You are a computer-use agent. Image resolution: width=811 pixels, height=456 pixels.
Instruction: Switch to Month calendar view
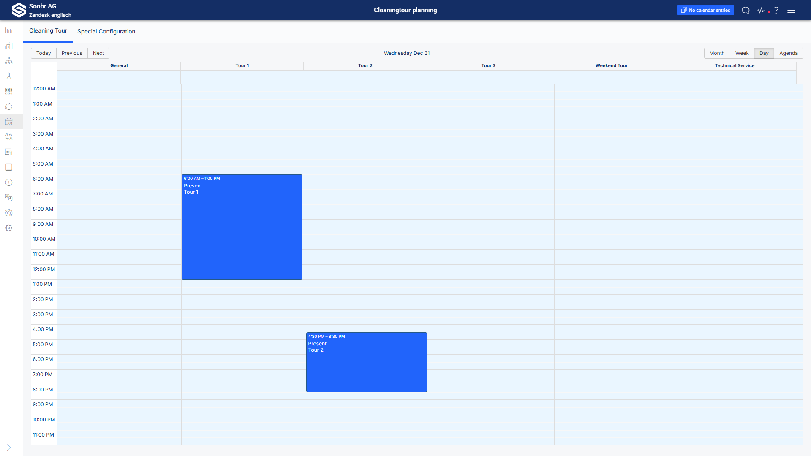coord(717,53)
